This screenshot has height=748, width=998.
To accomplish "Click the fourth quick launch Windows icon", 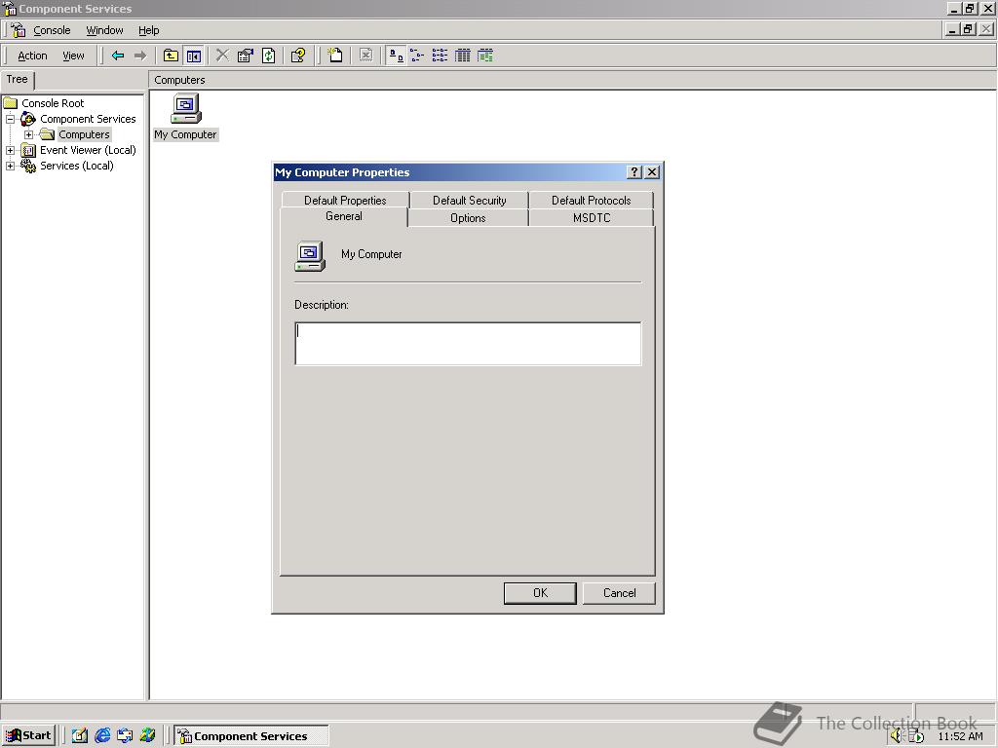I will (x=148, y=736).
